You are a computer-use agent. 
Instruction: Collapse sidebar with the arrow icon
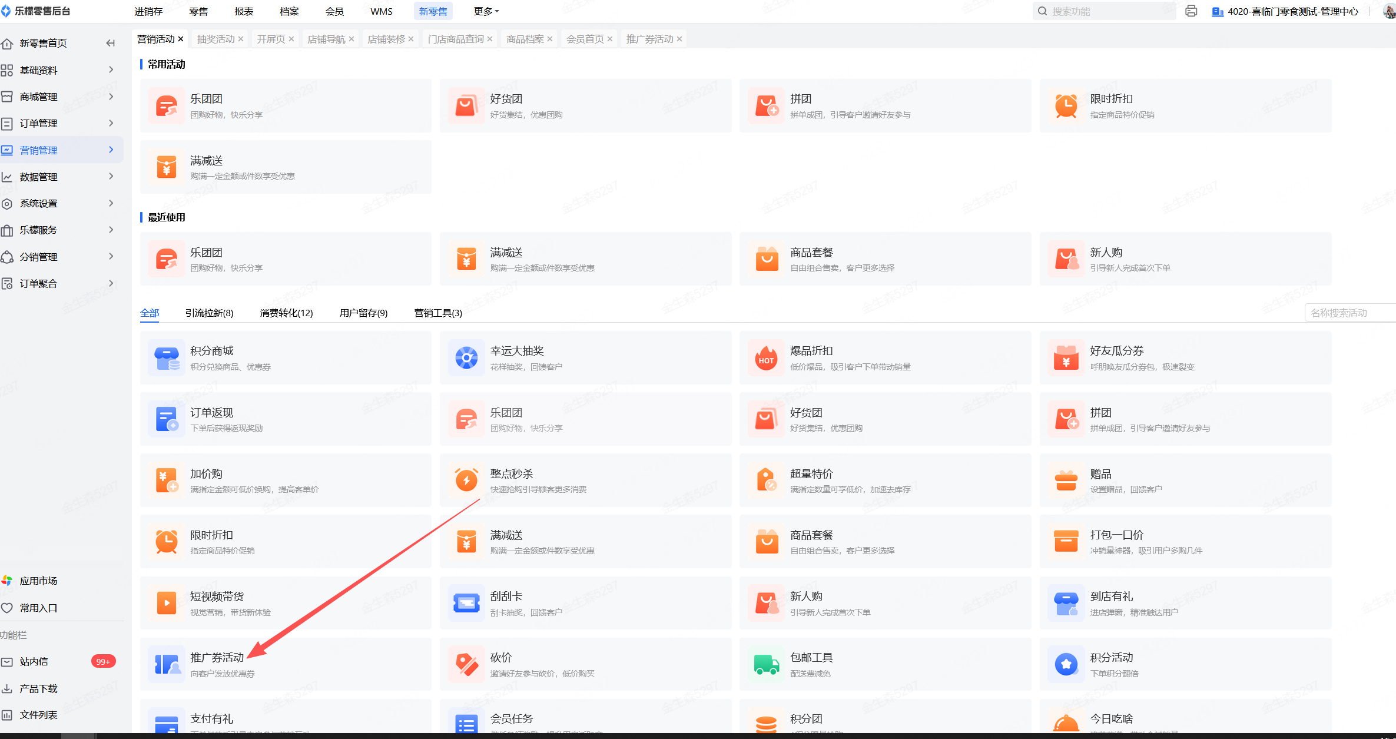(x=110, y=43)
